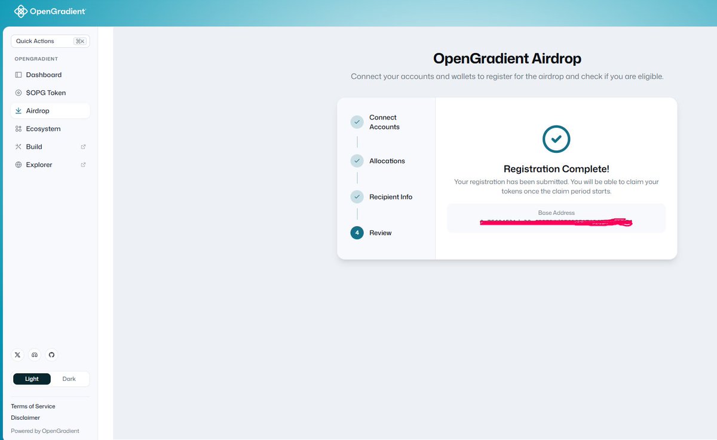The height and width of the screenshot is (440, 717).
Task: Click the Explorer globe icon
Action: [x=19, y=164]
